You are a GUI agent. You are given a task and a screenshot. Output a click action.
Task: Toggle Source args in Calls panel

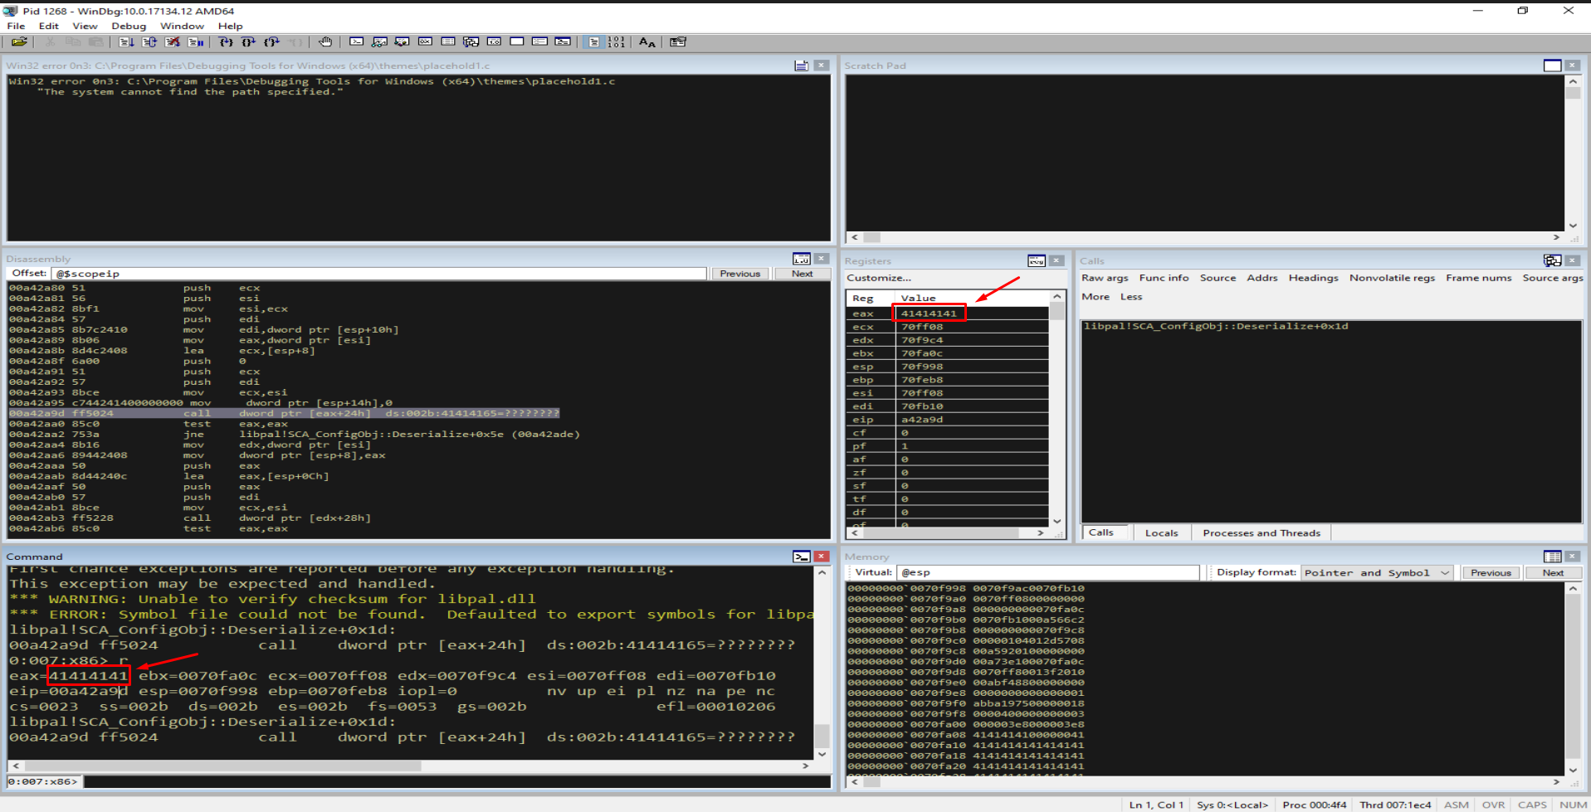pos(1552,278)
